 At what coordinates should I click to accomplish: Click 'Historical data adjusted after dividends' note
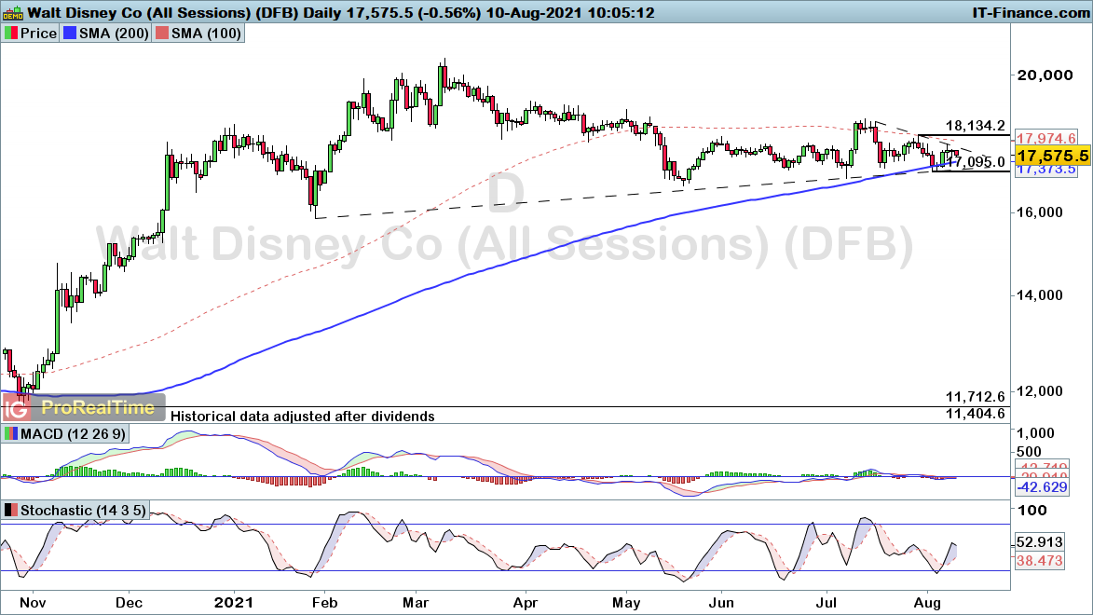pyautogui.click(x=303, y=417)
